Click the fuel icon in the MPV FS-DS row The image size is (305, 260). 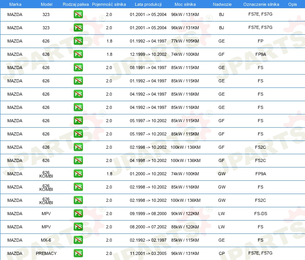click(x=78, y=214)
